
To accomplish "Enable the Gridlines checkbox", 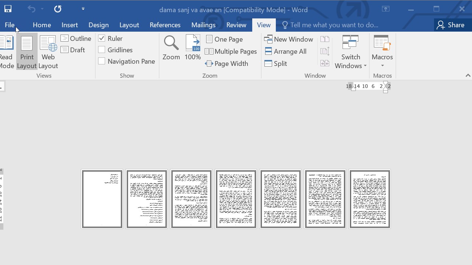I will click(102, 50).
